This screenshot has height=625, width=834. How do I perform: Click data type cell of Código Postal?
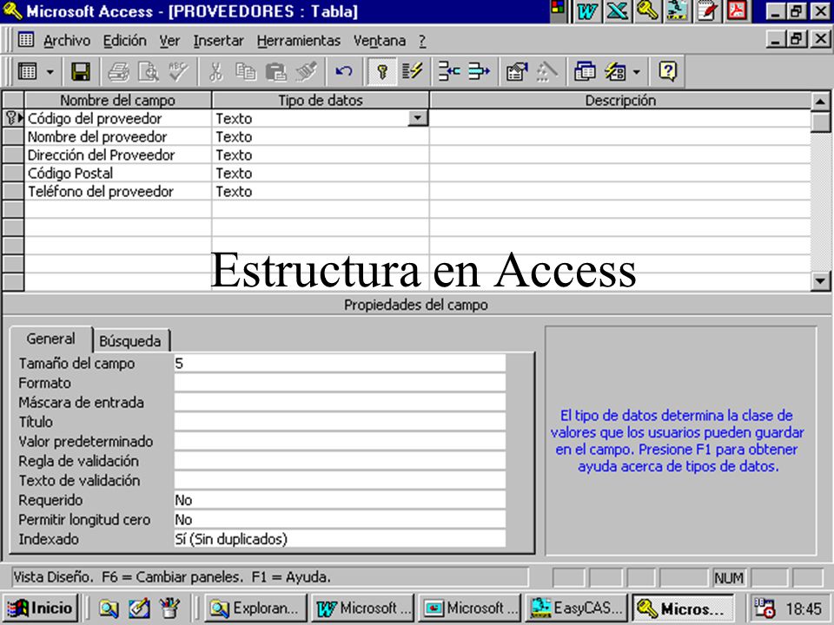click(321, 174)
